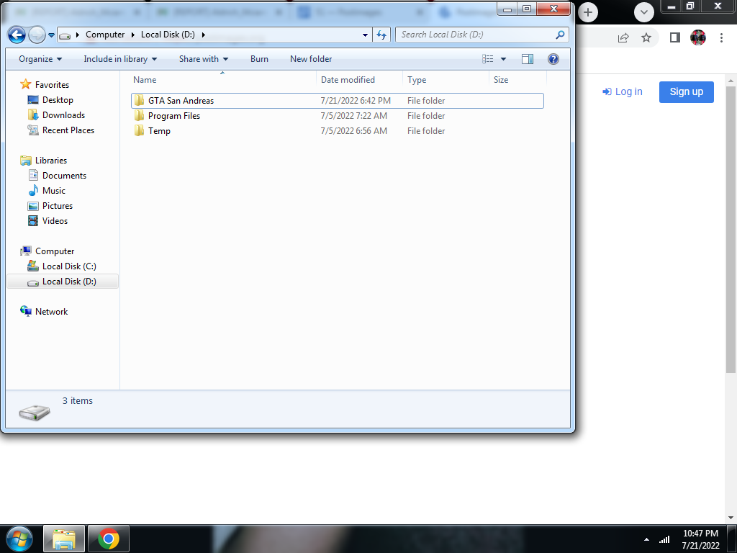The height and width of the screenshot is (553, 737).
Task: Open the Share with menu
Action: (x=204, y=59)
